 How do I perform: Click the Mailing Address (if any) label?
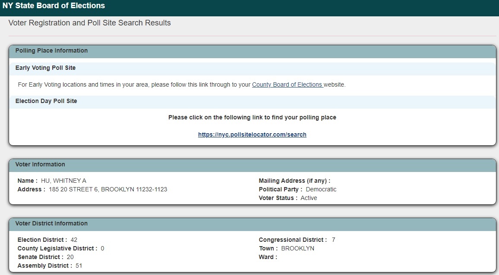pos(294,181)
